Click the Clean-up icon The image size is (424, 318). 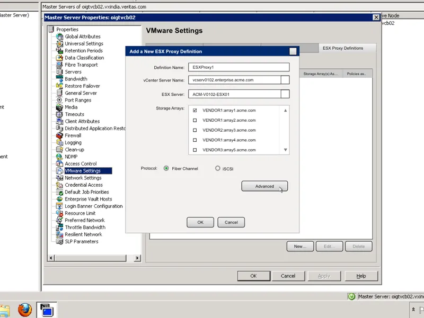pos(59,149)
